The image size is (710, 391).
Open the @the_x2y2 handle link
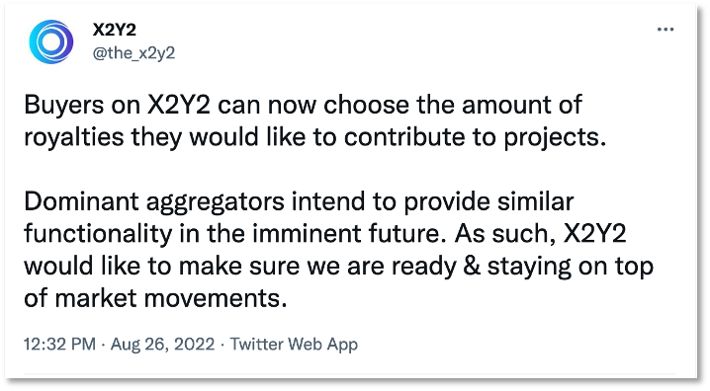(x=133, y=53)
